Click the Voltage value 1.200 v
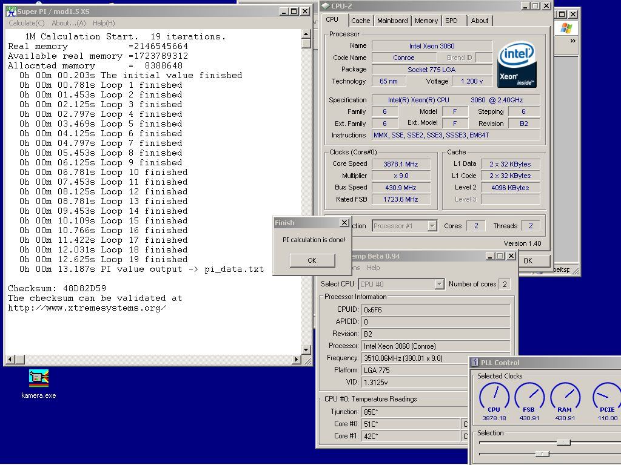The height and width of the screenshot is (465, 621). [472, 81]
